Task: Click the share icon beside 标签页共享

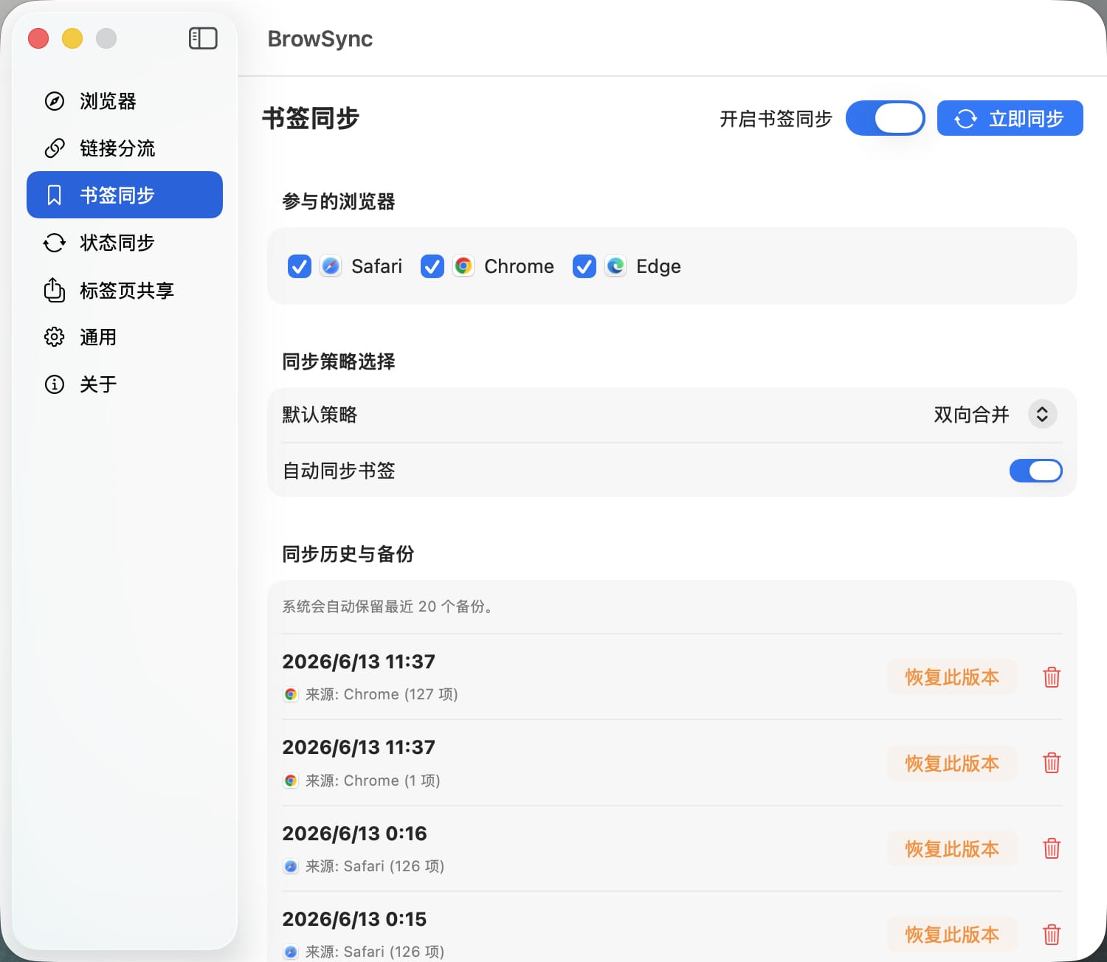Action: pos(55,290)
